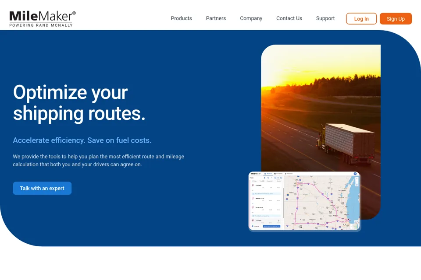Viewport: 421px width, 280px height.
Task: Click the Log In button
Action: coord(361,19)
